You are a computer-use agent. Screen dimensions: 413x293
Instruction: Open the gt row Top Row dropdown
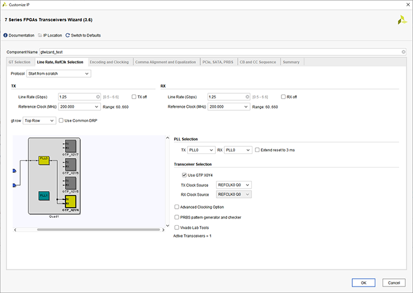[40, 121]
